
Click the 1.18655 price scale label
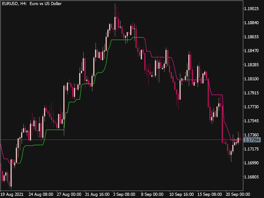tap(251, 37)
